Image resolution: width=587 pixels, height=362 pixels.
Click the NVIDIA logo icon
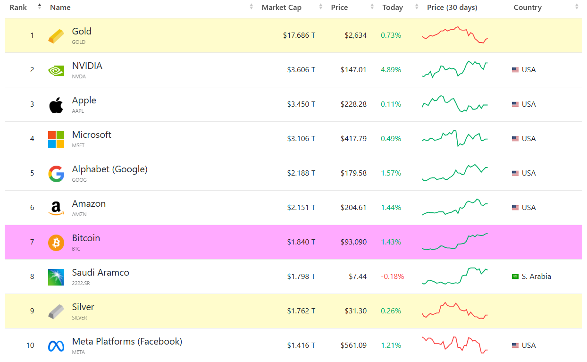(56, 70)
